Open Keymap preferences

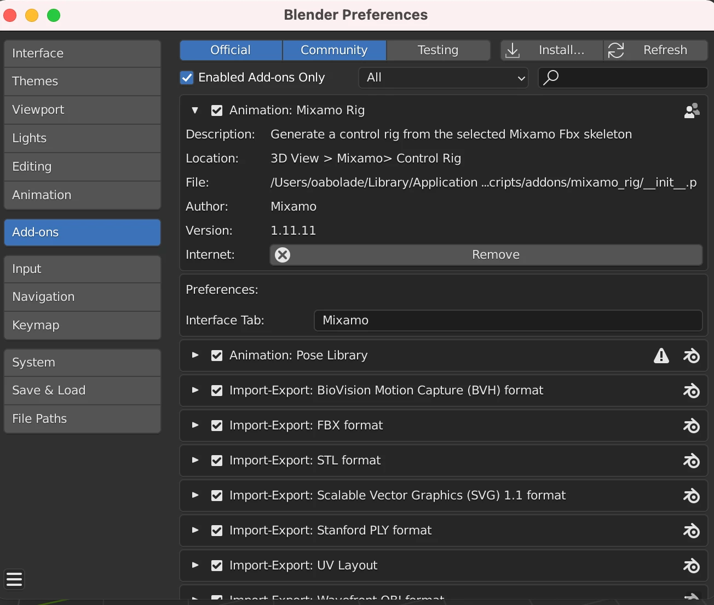[83, 325]
